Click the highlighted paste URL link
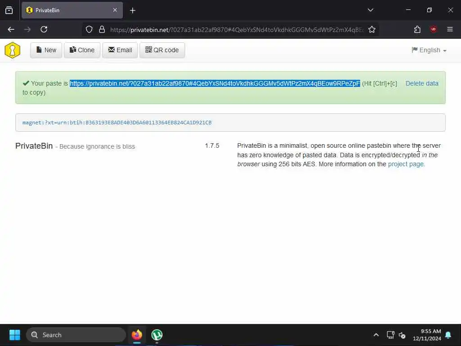This screenshot has width=461, height=346. pos(215,83)
